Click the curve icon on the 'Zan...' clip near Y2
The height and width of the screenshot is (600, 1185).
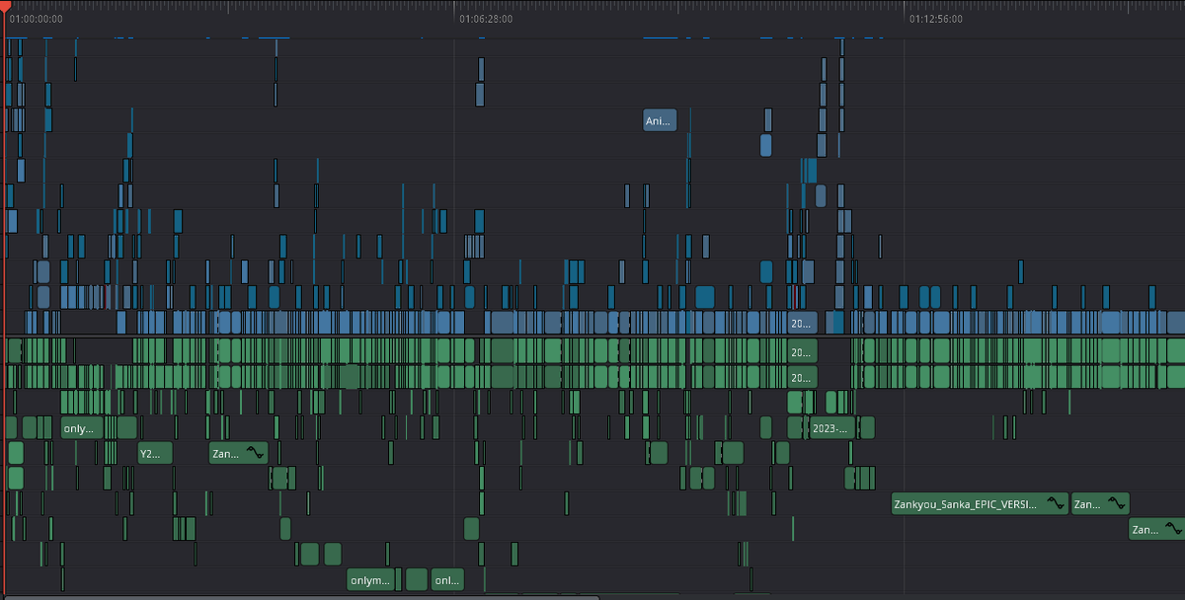click(255, 454)
